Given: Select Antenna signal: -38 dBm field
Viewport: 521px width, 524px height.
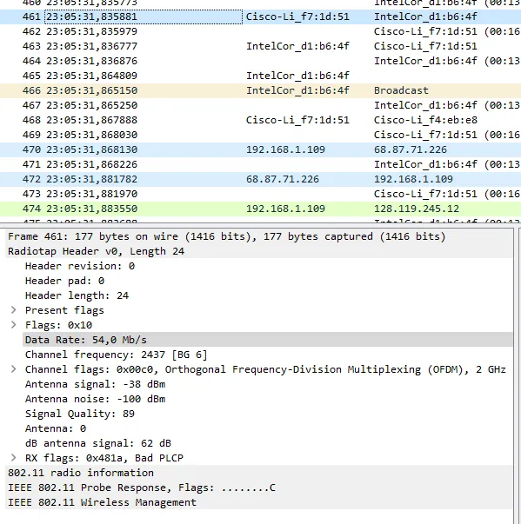Looking at the screenshot, I should 268,384.
